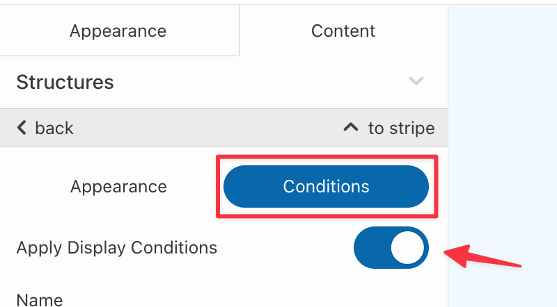Collapse the Structures section using its chevron
Screen dimensions: 557x307
(x=416, y=81)
